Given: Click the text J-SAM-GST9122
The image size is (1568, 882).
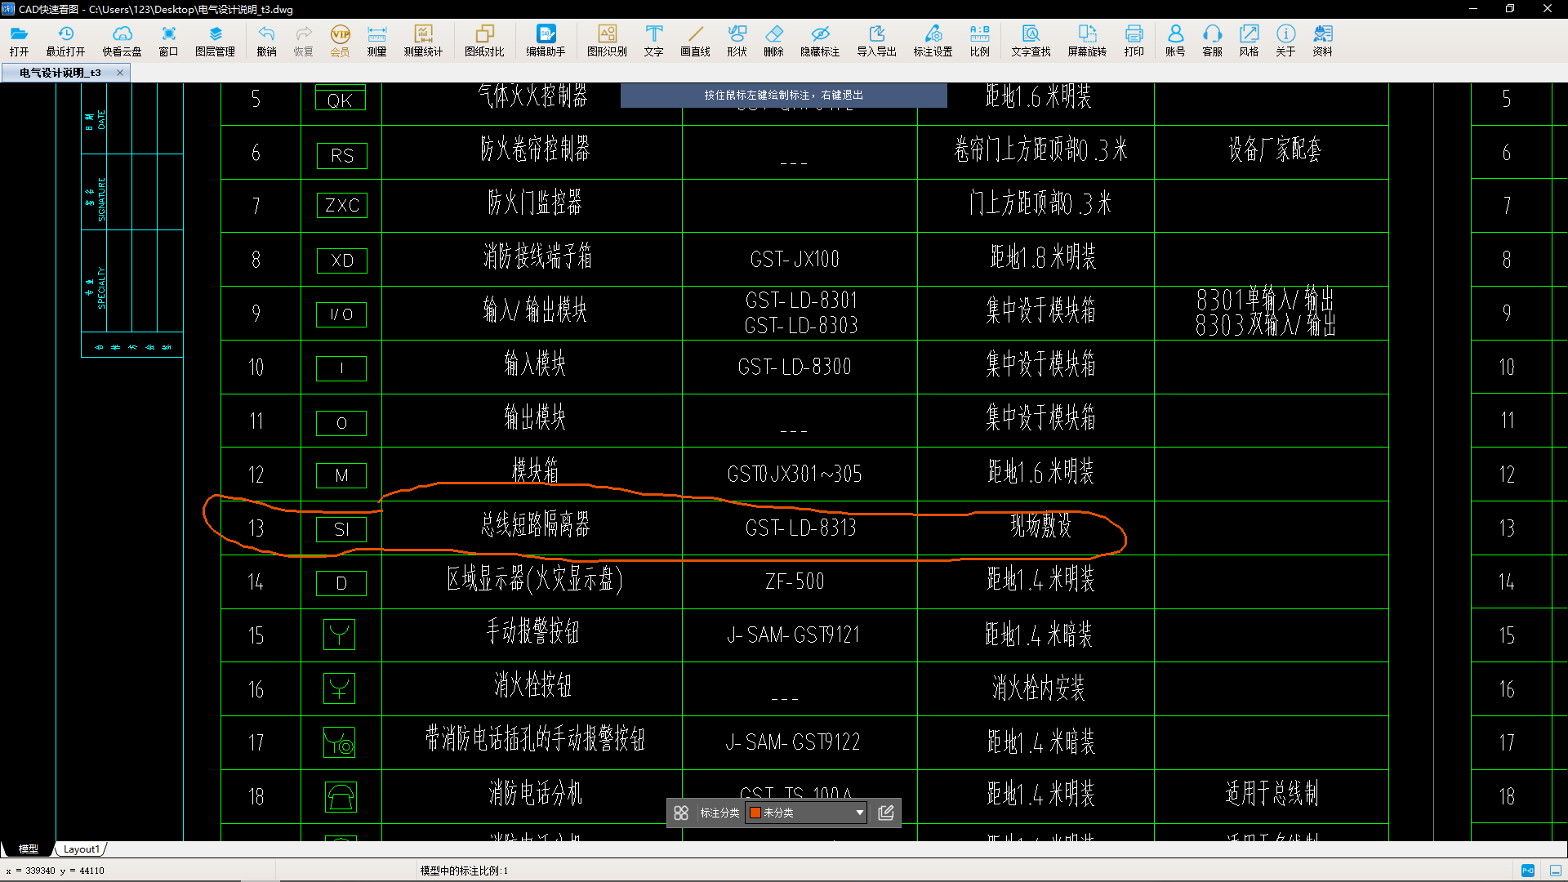Looking at the screenshot, I should (792, 742).
